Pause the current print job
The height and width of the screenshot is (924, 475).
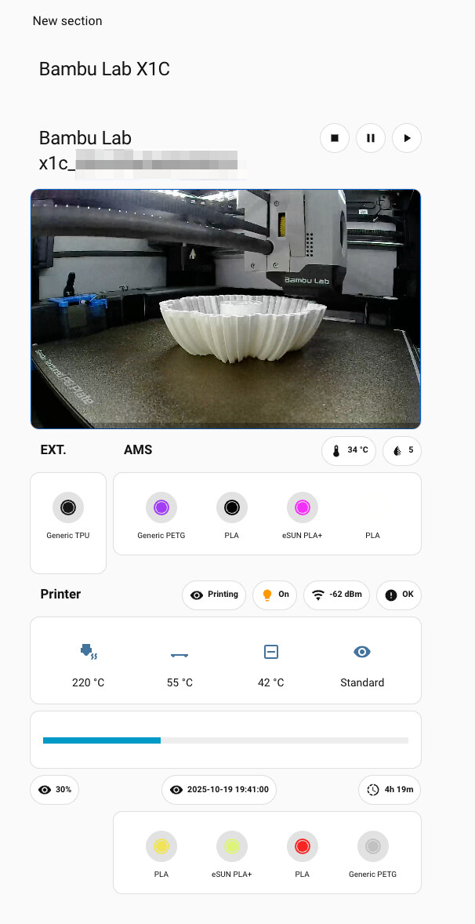[x=371, y=138]
